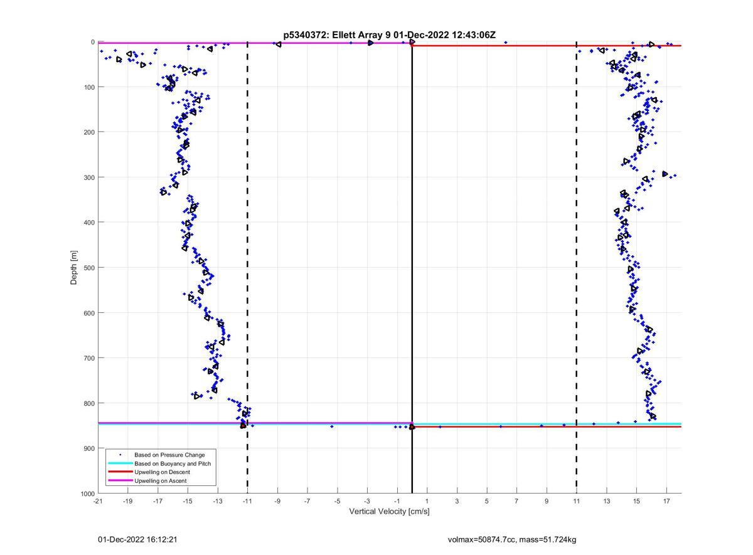Screen dimensions: 753x555
Task: Select the 'volmax=50874.7cc, mass=51.724kg' footer text
Action: click(512, 539)
